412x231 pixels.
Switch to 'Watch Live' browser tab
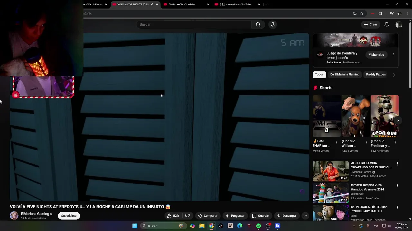pyautogui.click(x=94, y=4)
